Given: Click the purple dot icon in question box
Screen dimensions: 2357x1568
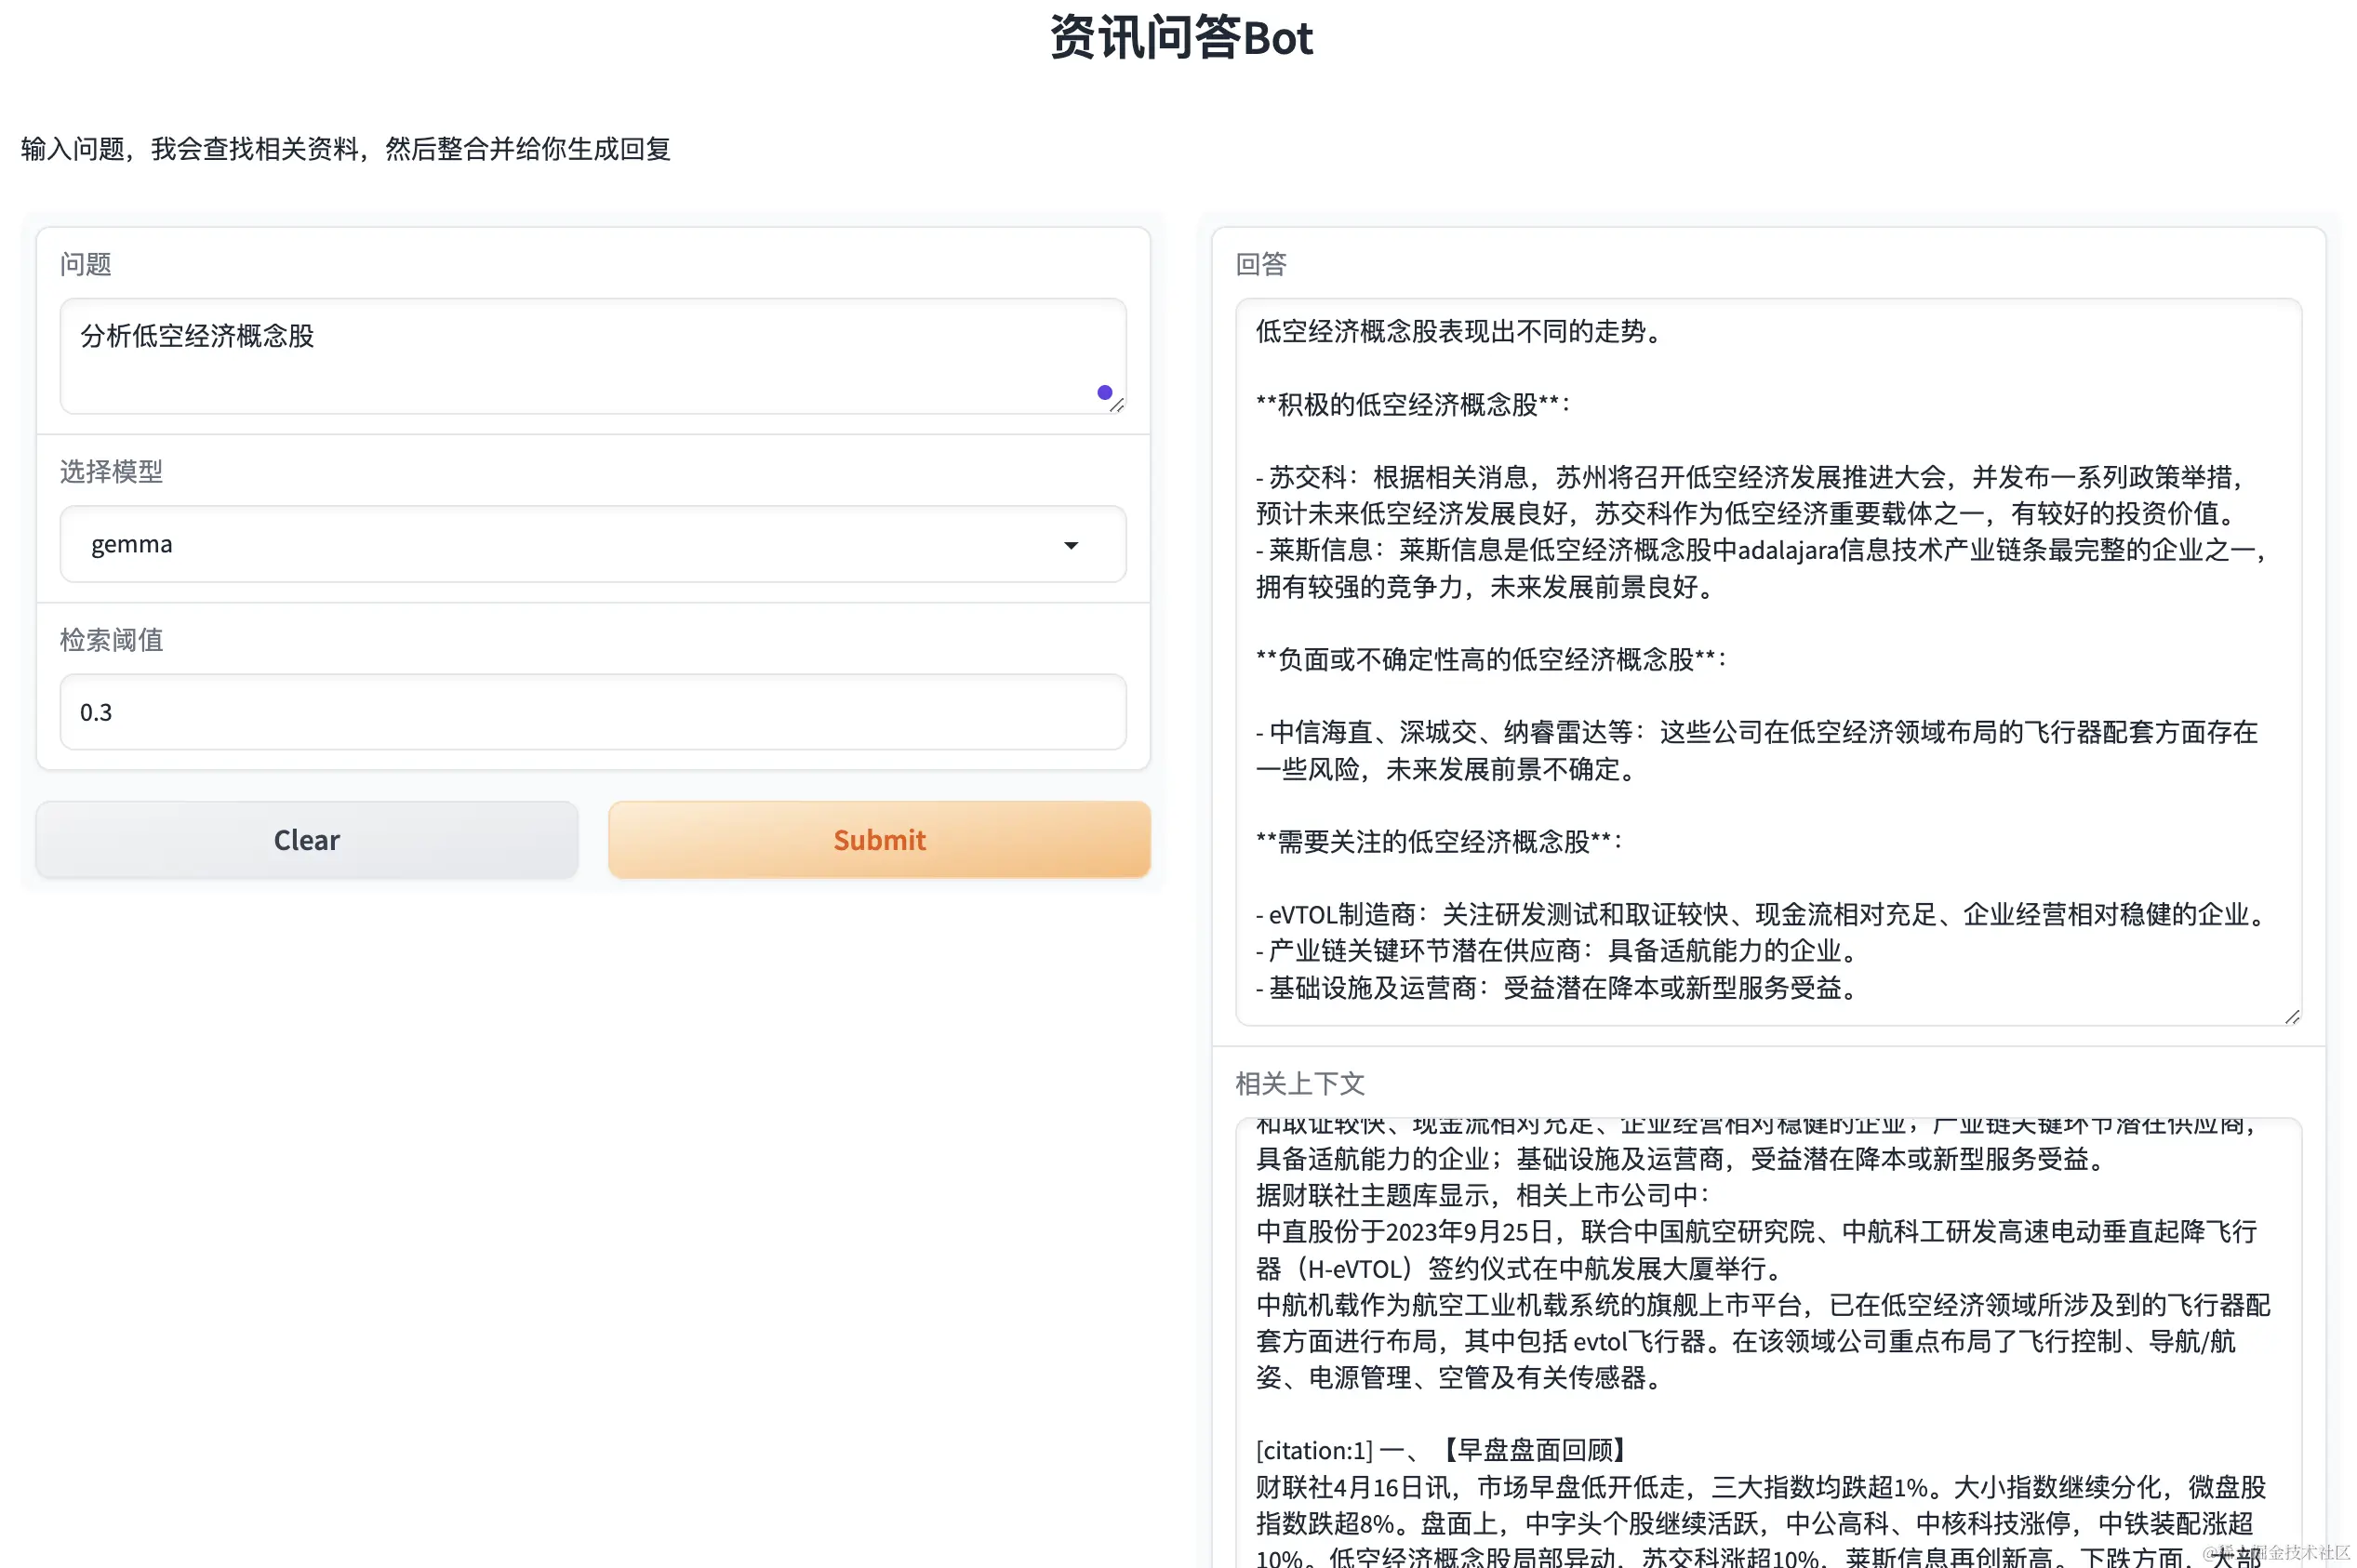Looking at the screenshot, I should [1103, 392].
